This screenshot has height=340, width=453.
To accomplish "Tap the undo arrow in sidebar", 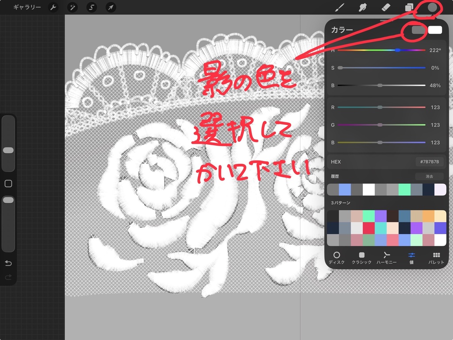I will (8, 263).
